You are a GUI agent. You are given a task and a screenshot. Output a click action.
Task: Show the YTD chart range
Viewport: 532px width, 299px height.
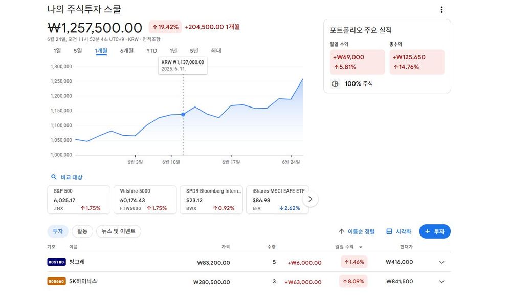tap(151, 51)
